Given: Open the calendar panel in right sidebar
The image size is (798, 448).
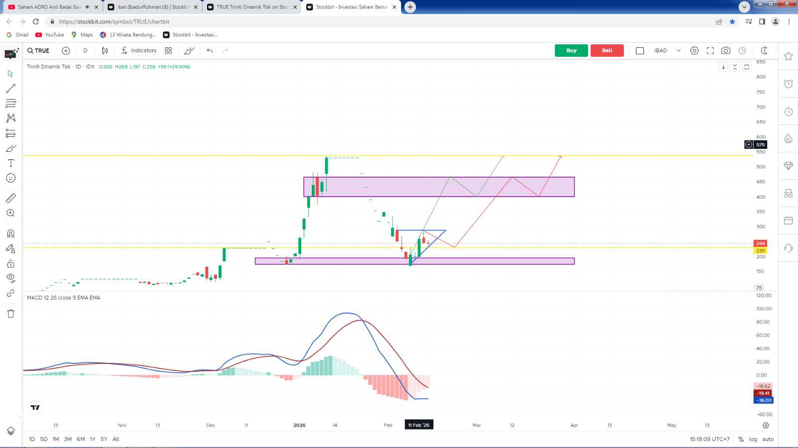Looking at the screenshot, I should [789, 221].
